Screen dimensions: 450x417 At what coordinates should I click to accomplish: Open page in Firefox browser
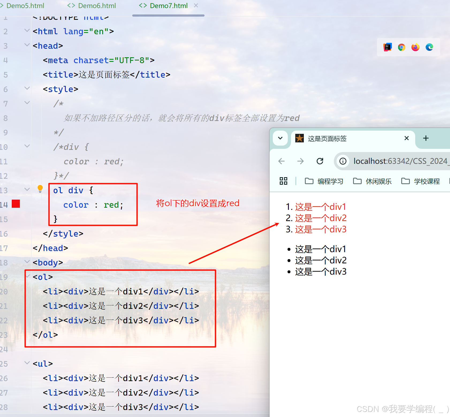tap(415, 47)
